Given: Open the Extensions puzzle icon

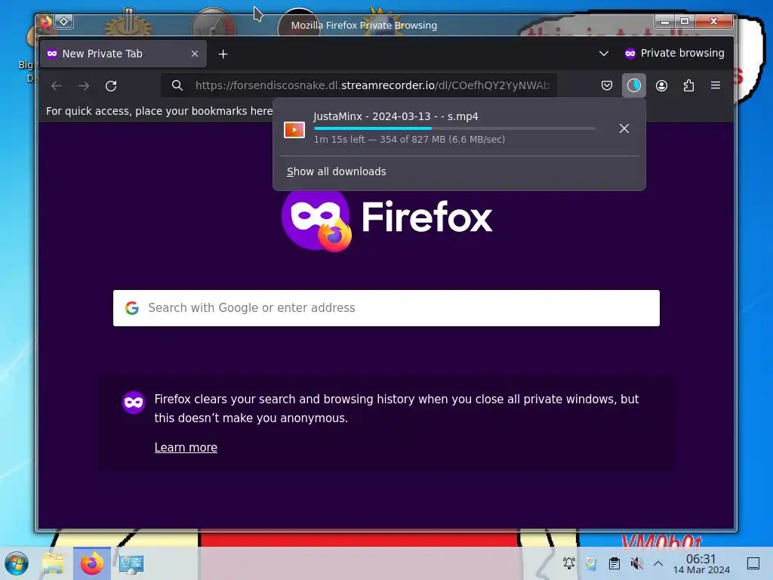Looking at the screenshot, I should tap(688, 85).
